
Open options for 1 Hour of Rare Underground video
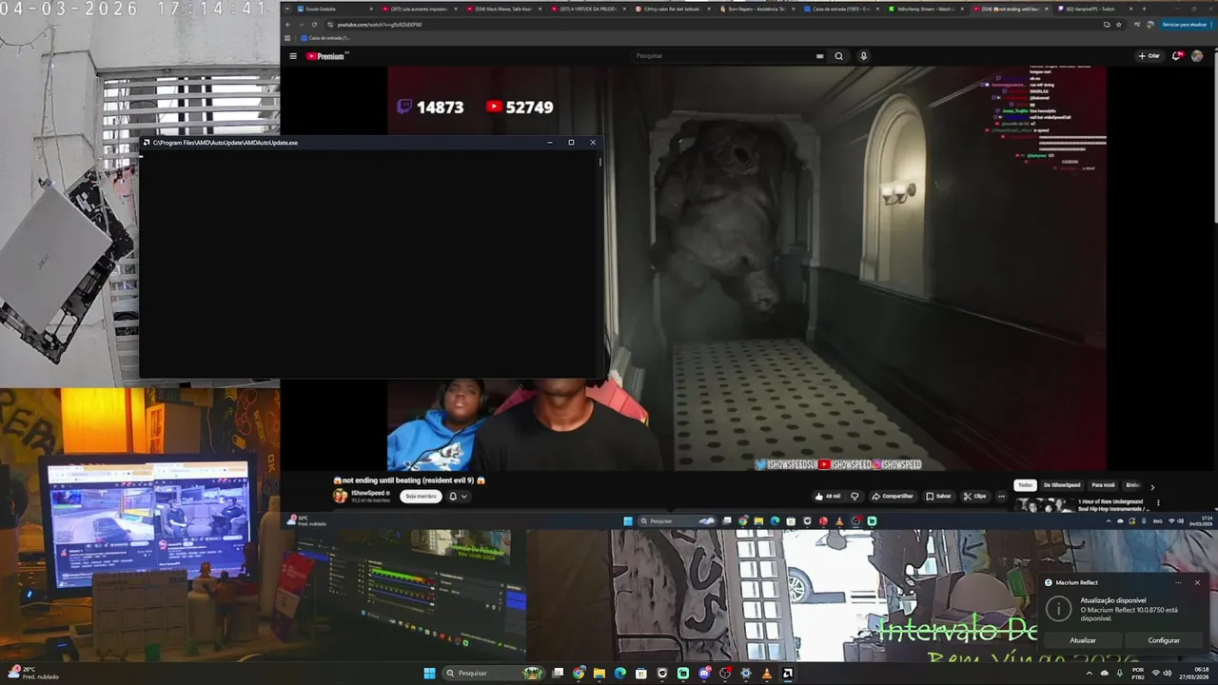[x=1158, y=504]
